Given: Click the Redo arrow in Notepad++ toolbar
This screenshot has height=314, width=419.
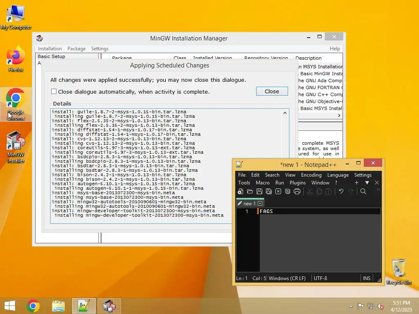Looking at the screenshot, I should [x=351, y=191].
